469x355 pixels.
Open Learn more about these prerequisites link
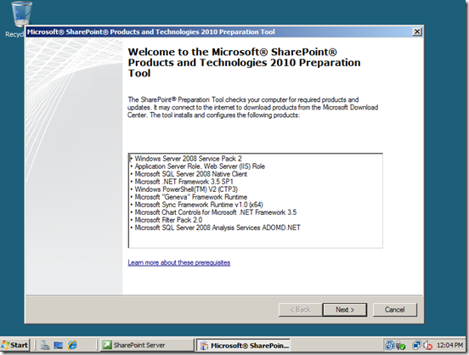click(x=179, y=262)
